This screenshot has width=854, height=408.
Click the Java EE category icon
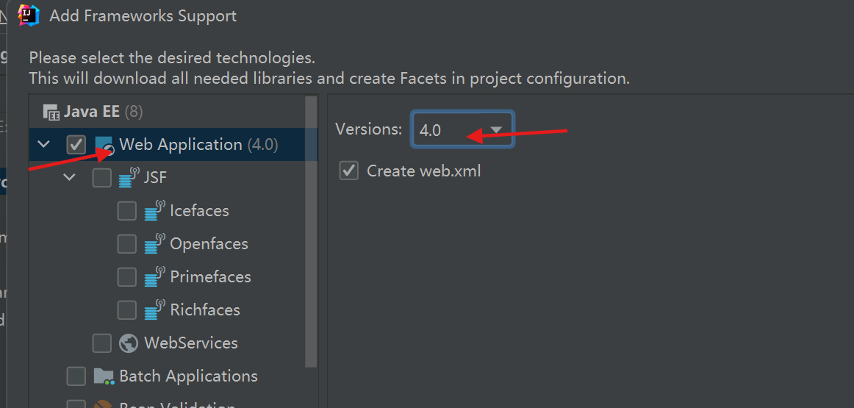(x=51, y=112)
